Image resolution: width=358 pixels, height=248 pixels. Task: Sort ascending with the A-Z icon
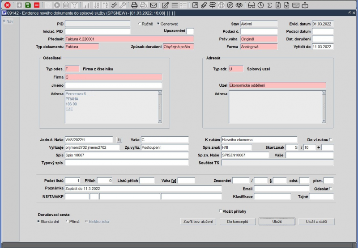click(96, 5)
